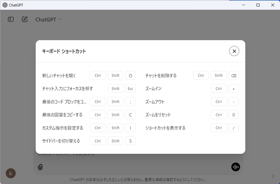The image size is (280, 184).
Task: Click the text ズームアウト
Action: 155,102
